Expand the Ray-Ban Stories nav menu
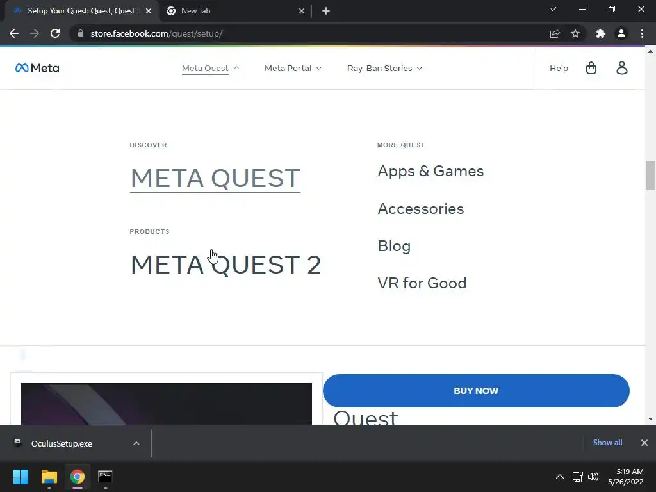 [384, 68]
